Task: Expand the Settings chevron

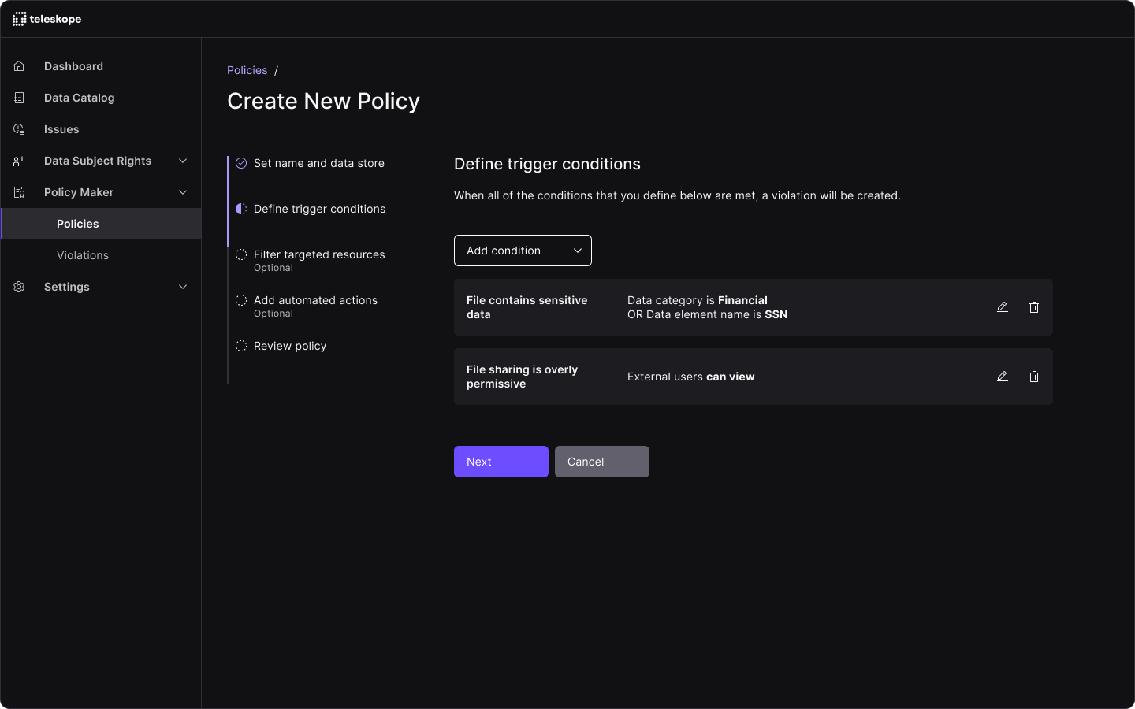Action: (183, 287)
